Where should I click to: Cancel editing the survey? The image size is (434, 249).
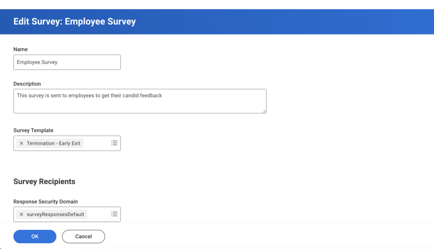(x=83, y=237)
